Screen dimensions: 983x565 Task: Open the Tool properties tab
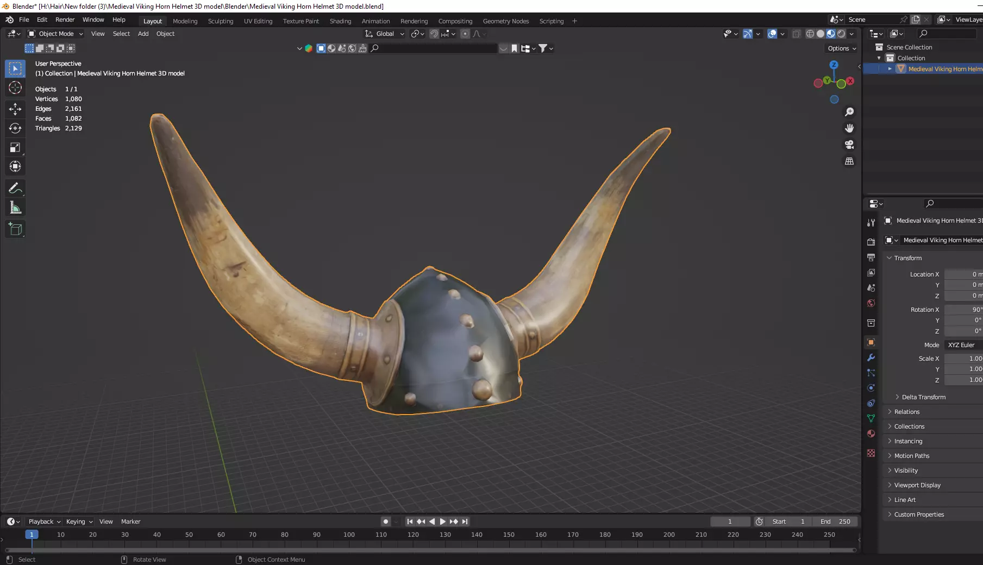(871, 223)
